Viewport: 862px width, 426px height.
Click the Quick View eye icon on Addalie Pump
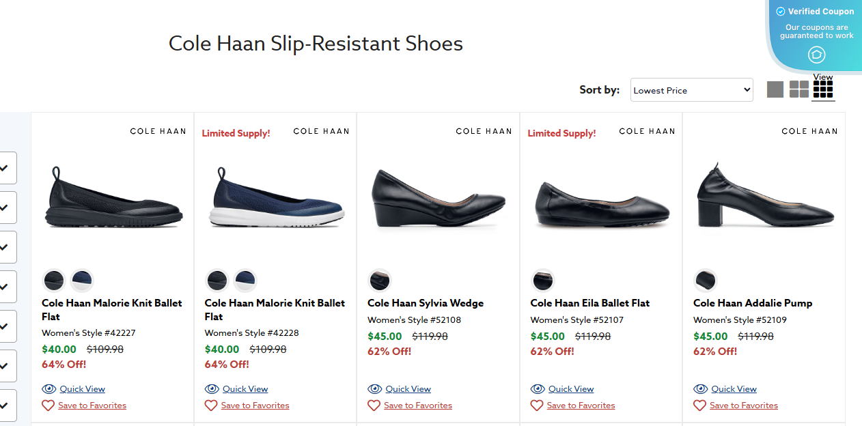pyautogui.click(x=701, y=388)
